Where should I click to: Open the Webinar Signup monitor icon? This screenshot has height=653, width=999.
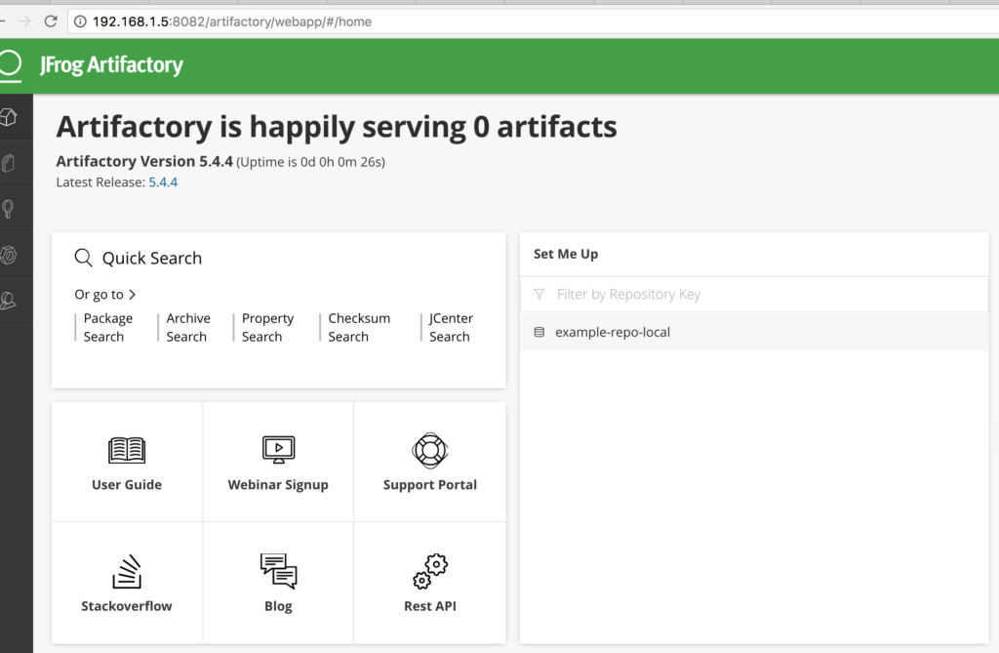(x=278, y=450)
